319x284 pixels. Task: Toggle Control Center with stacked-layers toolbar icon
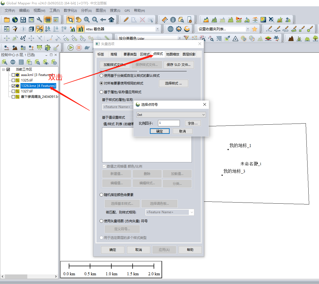(x=47, y=20)
